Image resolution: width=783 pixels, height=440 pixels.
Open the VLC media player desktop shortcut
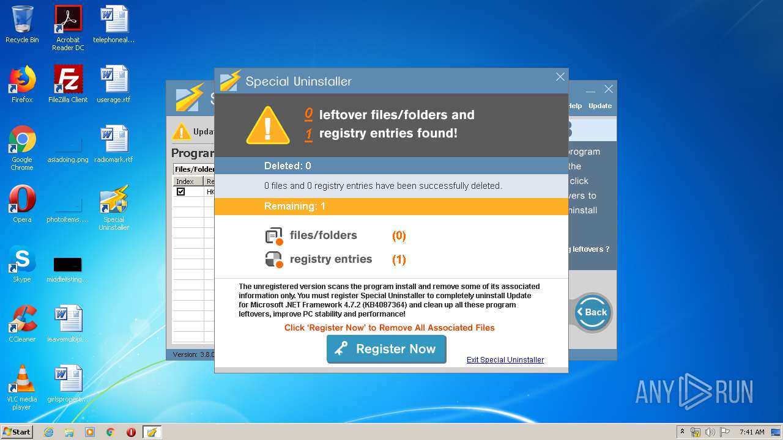[x=22, y=387]
